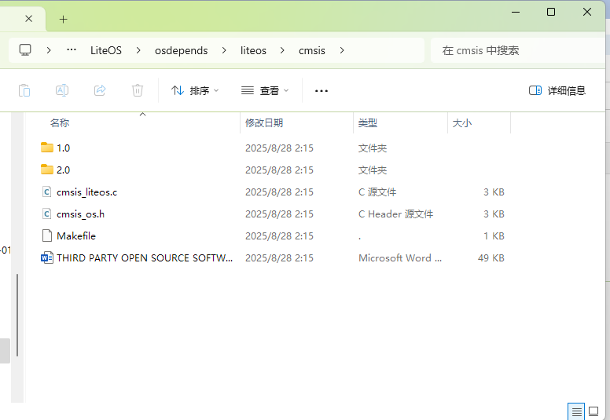Screen dimensions: 610x420
Task: Click the C 源文件 type cell
Action: click(x=377, y=192)
